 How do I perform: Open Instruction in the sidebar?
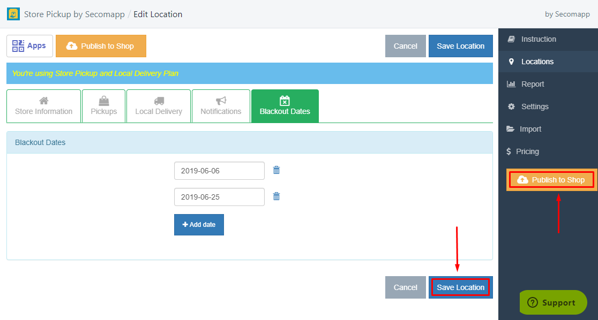pyautogui.click(x=548, y=39)
